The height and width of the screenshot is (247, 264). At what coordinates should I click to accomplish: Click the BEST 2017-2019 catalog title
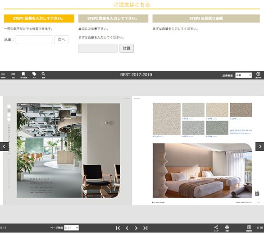pos(136,75)
